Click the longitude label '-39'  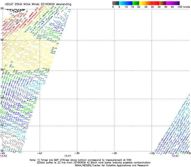77,153
